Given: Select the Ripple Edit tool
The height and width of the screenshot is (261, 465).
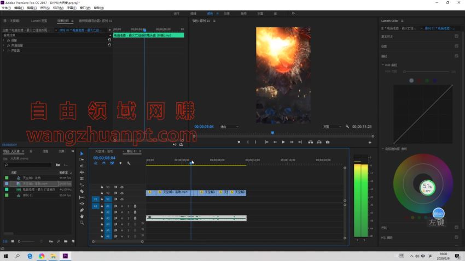Looking at the screenshot, I should click(x=82, y=166).
